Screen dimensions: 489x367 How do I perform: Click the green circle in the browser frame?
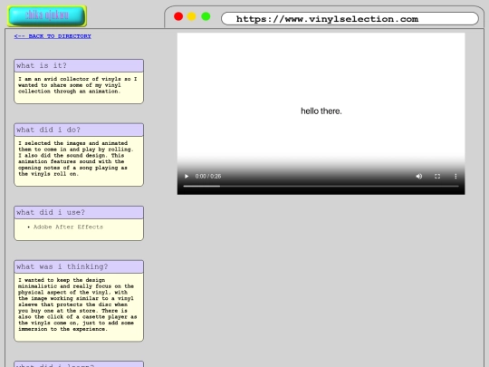[x=206, y=16]
